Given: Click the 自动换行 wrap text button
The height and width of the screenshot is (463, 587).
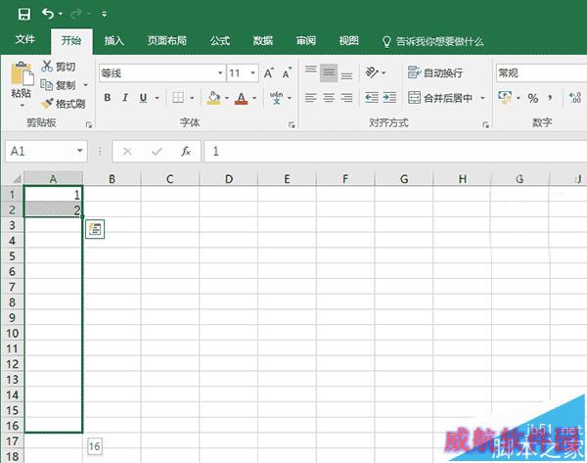Looking at the screenshot, I should coord(435,72).
